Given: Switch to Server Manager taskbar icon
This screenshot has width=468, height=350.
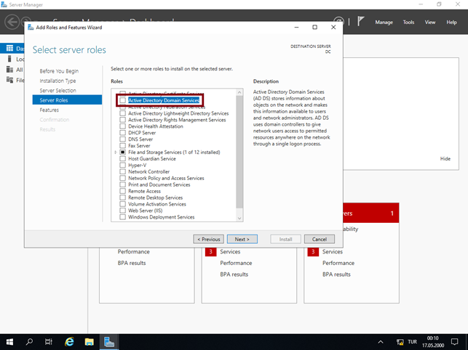Looking at the screenshot, I should click(x=109, y=342).
